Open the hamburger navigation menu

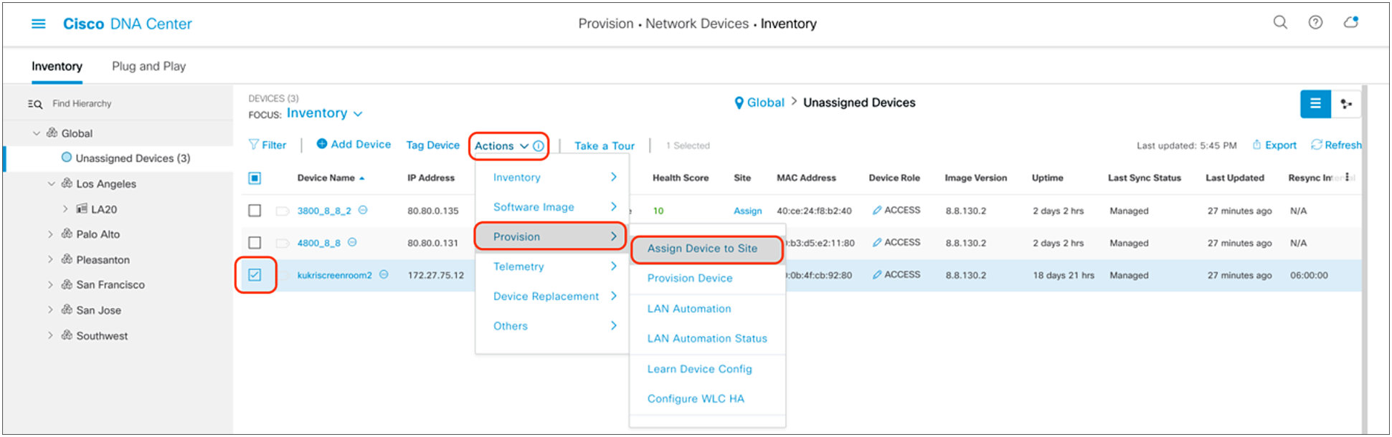tap(39, 24)
